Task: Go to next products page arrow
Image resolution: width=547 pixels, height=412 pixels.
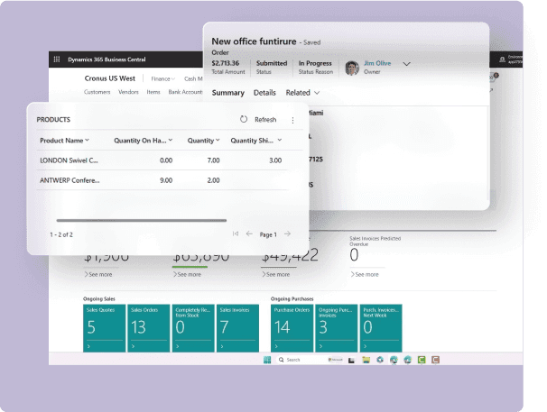Action: click(287, 234)
